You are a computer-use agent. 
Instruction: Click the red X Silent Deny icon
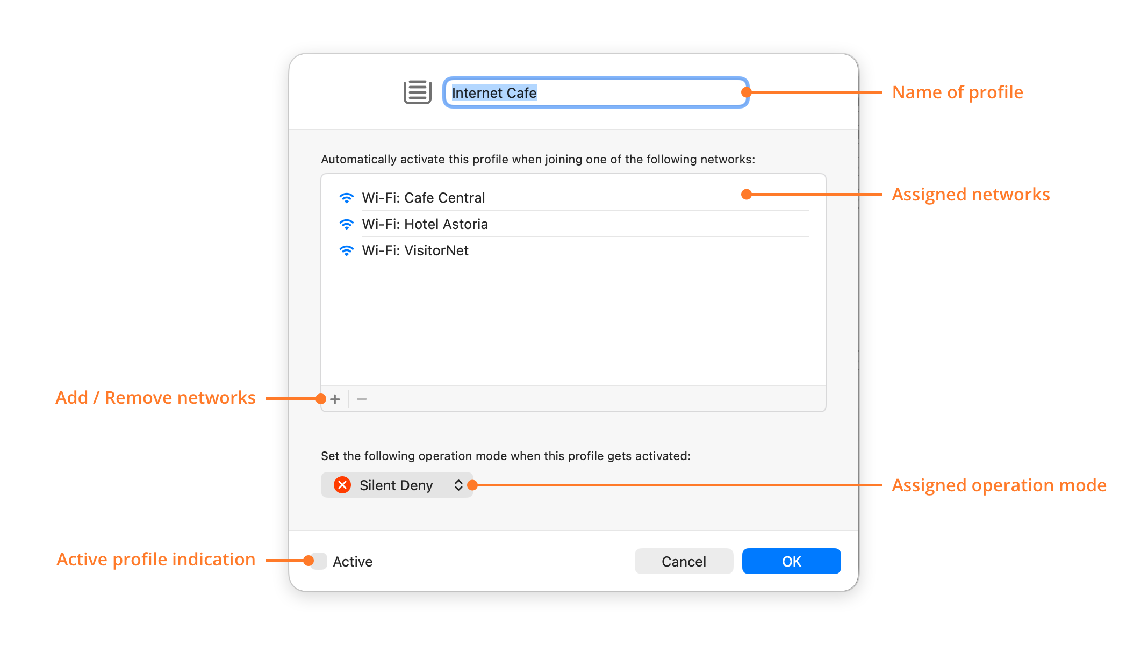[x=342, y=485]
